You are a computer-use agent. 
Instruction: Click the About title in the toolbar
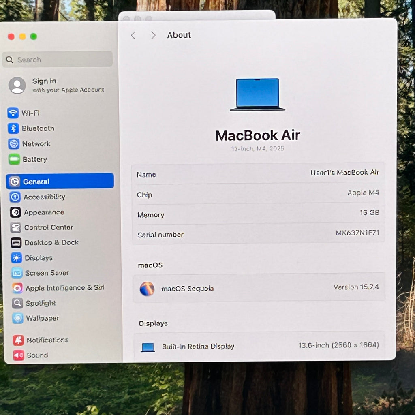click(179, 35)
